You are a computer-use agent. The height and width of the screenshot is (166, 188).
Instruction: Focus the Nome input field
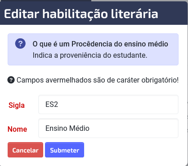108,128
